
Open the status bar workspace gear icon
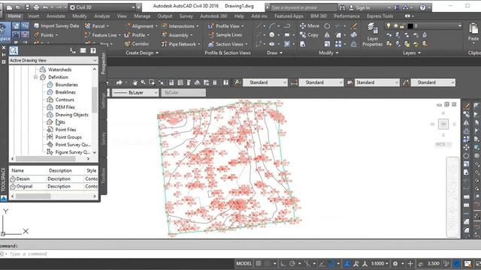(x=395, y=263)
